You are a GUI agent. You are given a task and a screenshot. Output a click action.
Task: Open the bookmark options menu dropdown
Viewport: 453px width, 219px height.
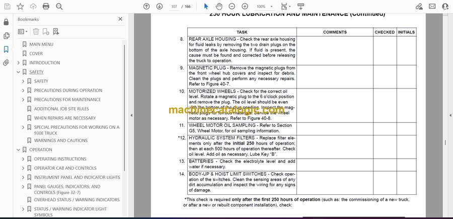(x=23, y=32)
